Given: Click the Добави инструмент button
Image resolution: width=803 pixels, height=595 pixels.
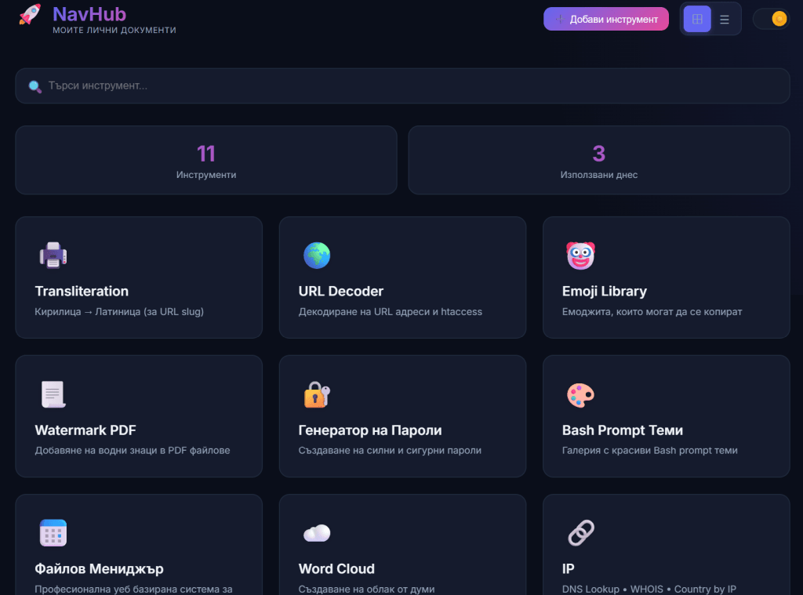Looking at the screenshot, I should [606, 19].
